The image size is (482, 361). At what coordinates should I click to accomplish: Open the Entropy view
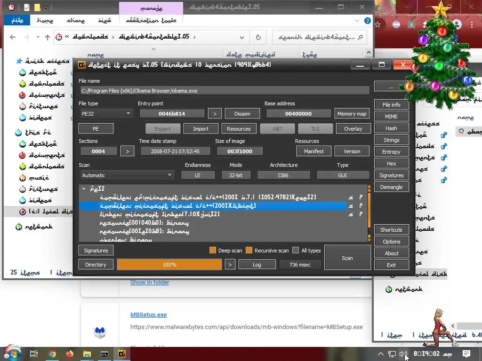point(391,152)
